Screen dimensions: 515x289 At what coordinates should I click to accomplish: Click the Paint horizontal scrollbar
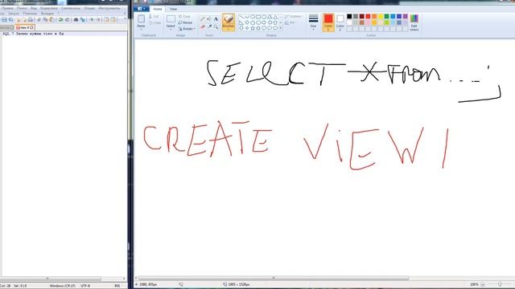click(274, 279)
